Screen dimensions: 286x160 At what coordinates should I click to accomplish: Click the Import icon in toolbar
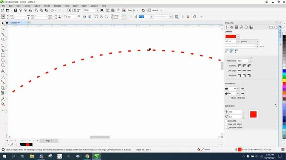click(x=69, y=10)
